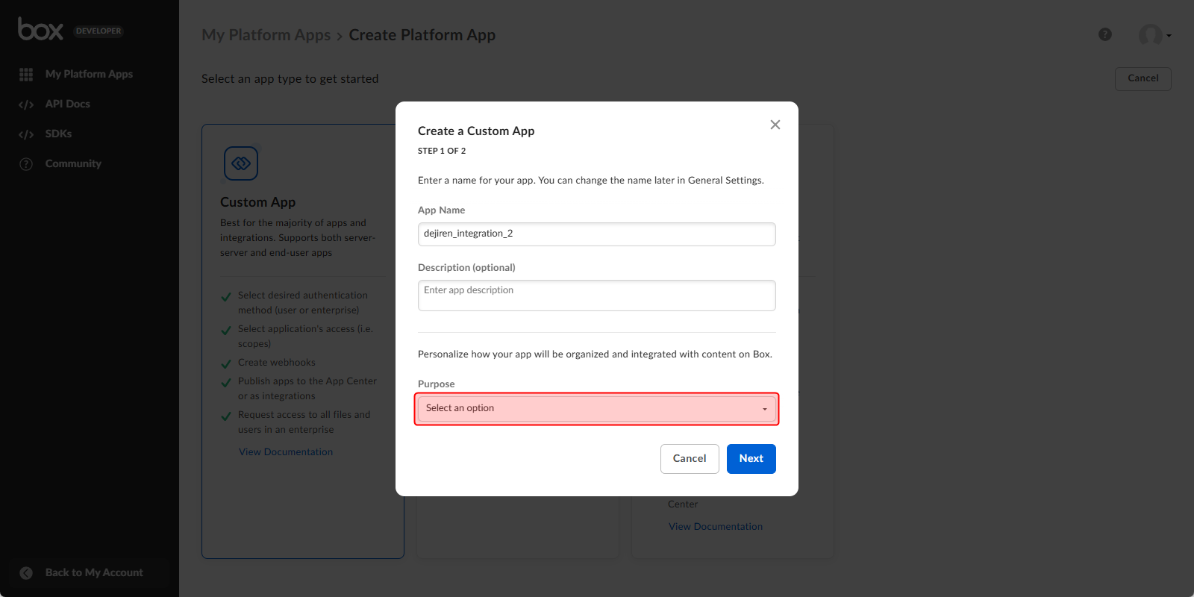
Task: Click the 'Create webhooks' checkmark icon
Action: [226, 364]
